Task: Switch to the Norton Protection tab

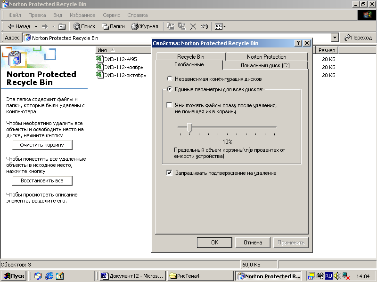Action: 266,56
